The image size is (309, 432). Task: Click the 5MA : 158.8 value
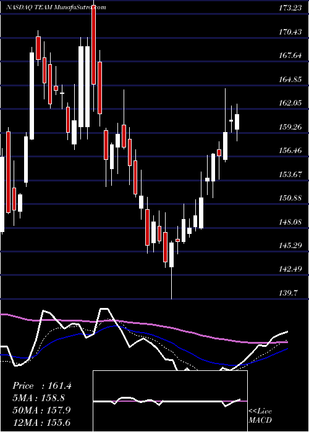38,398
